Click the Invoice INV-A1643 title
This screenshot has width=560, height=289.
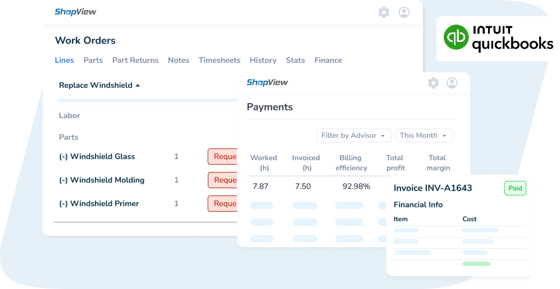[x=433, y=188]
